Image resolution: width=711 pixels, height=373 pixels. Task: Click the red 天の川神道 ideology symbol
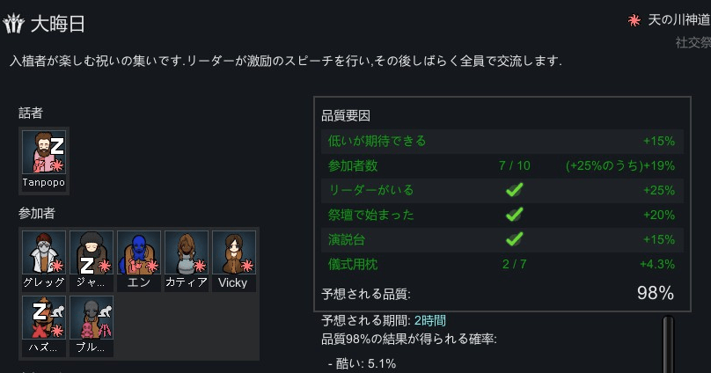634,20
